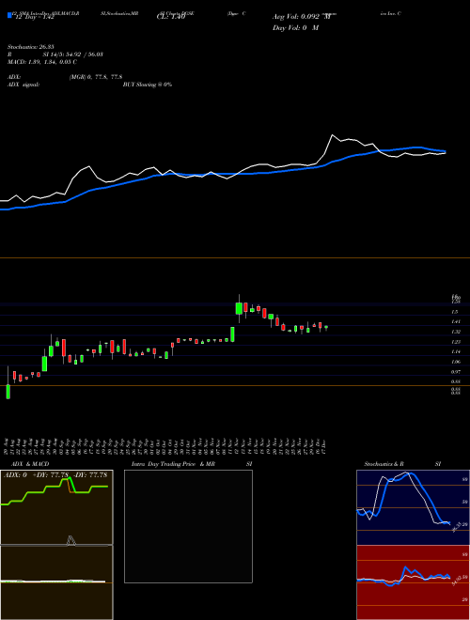Select the '12 Day = 1.42' legend text
Viewport: 470px width, 620px height.
(35, 18)
